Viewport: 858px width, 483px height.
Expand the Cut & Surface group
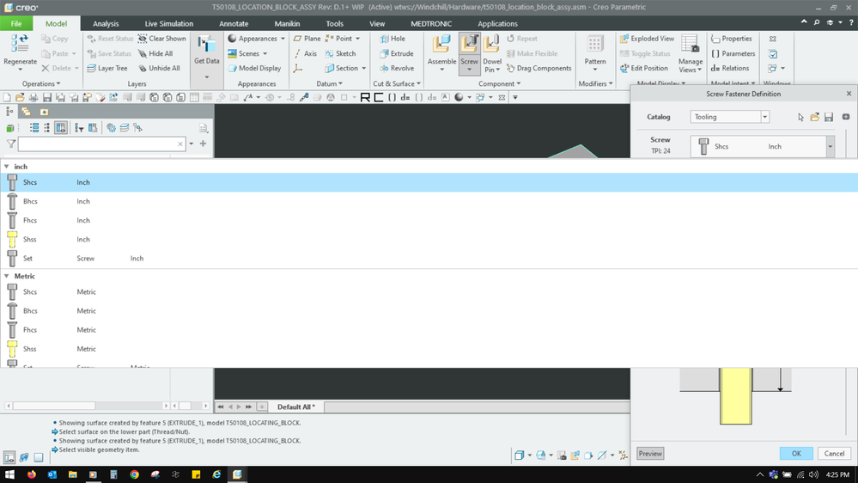tap(397, 83)
